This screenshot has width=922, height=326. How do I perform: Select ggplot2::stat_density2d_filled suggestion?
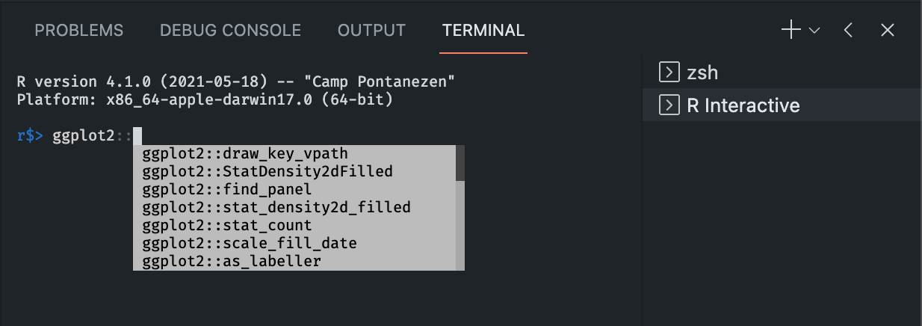point(294,208)
